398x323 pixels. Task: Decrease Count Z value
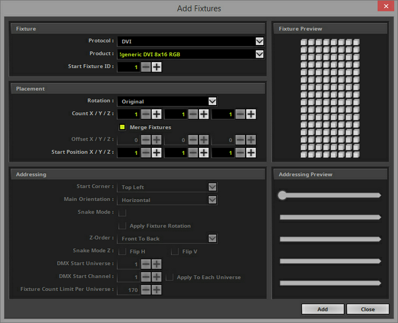click(x=241, y=114)
